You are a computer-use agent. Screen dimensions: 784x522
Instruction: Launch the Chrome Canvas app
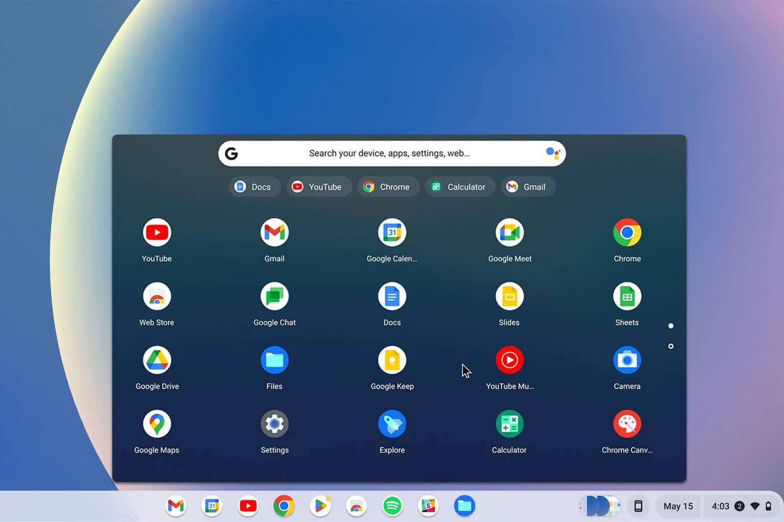tap(627, 424)
